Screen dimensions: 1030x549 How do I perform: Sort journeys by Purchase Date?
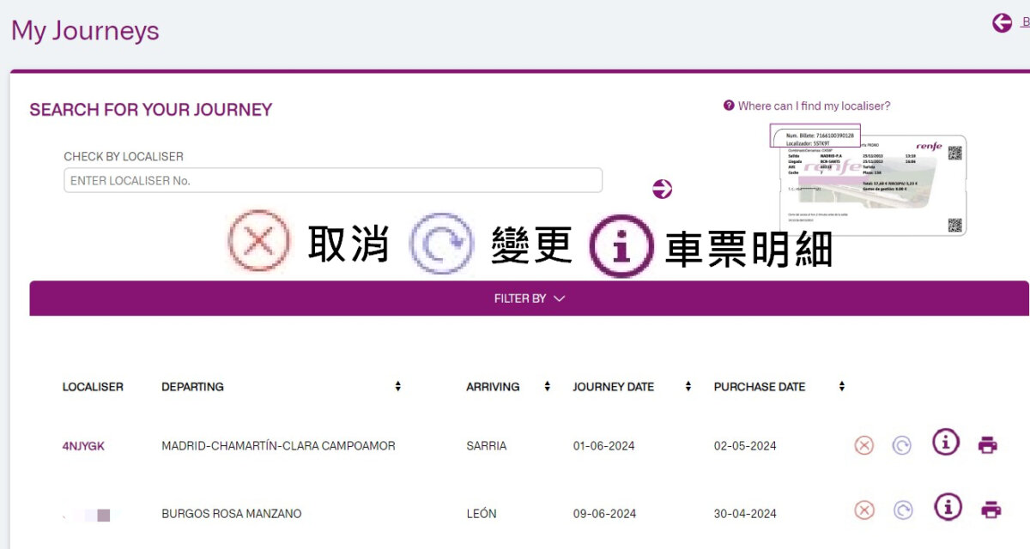pyautogui.click(x=840, y=386)
